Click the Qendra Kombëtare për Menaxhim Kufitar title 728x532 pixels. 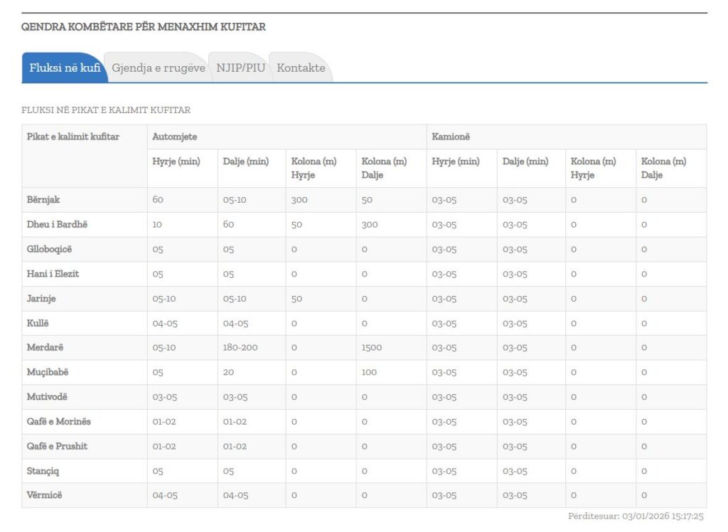point(144,27)
